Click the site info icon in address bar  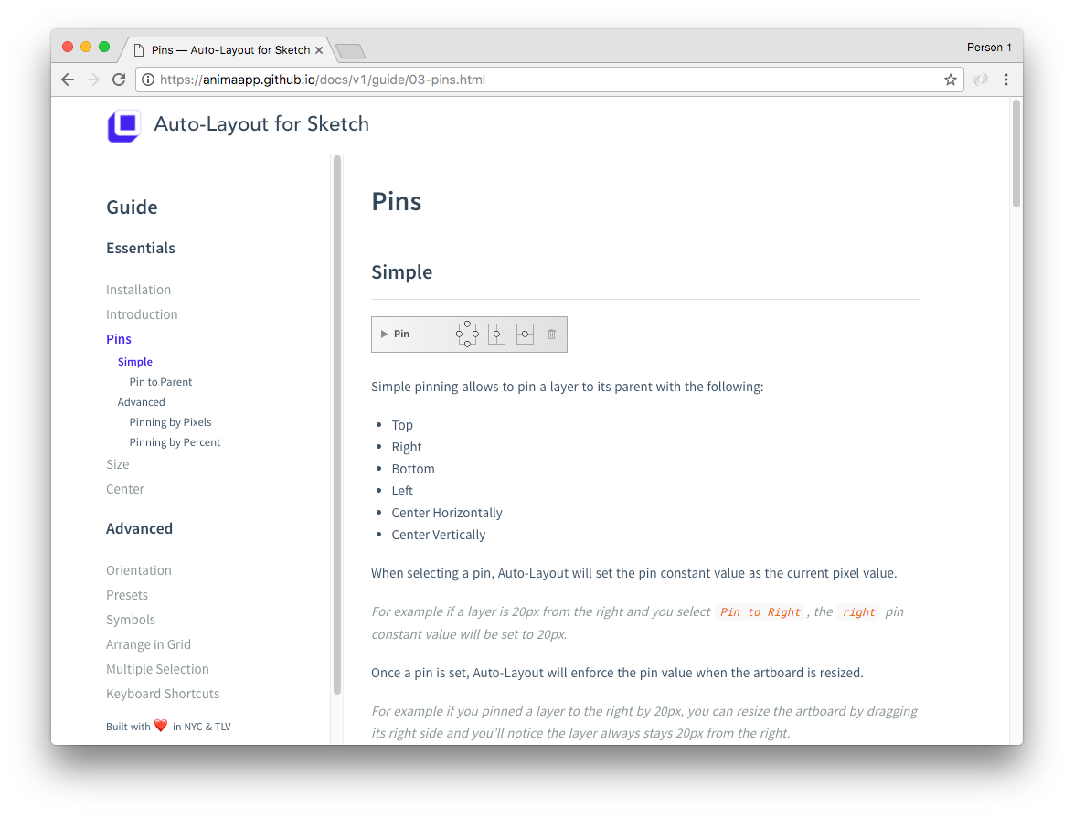(148, 80)
